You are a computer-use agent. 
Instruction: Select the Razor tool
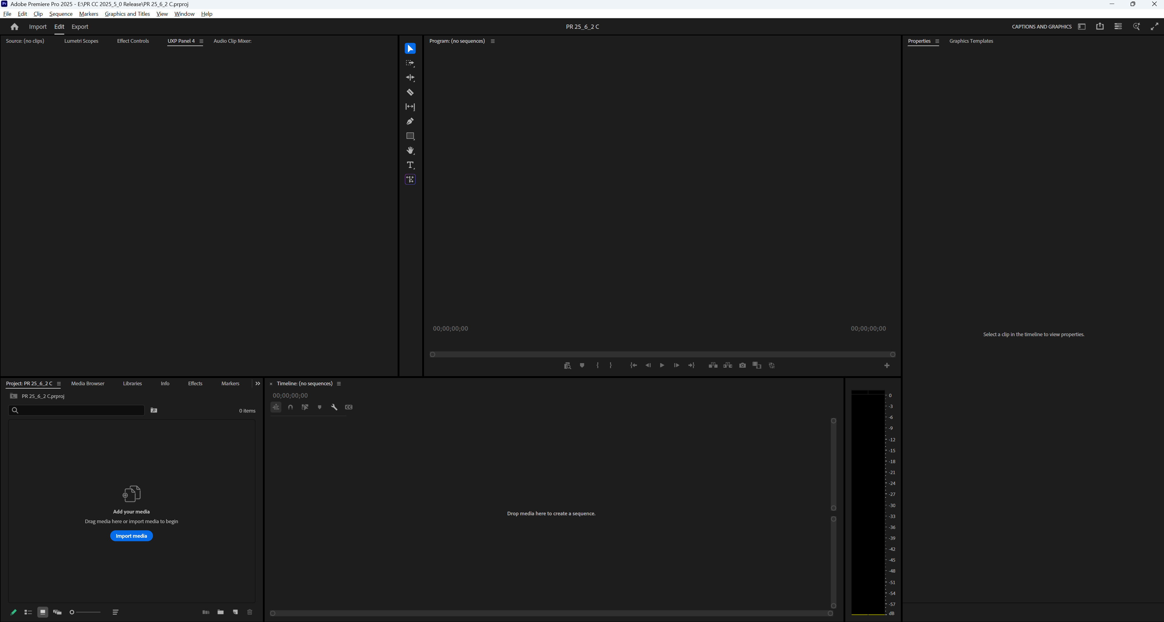coord(410,92)
